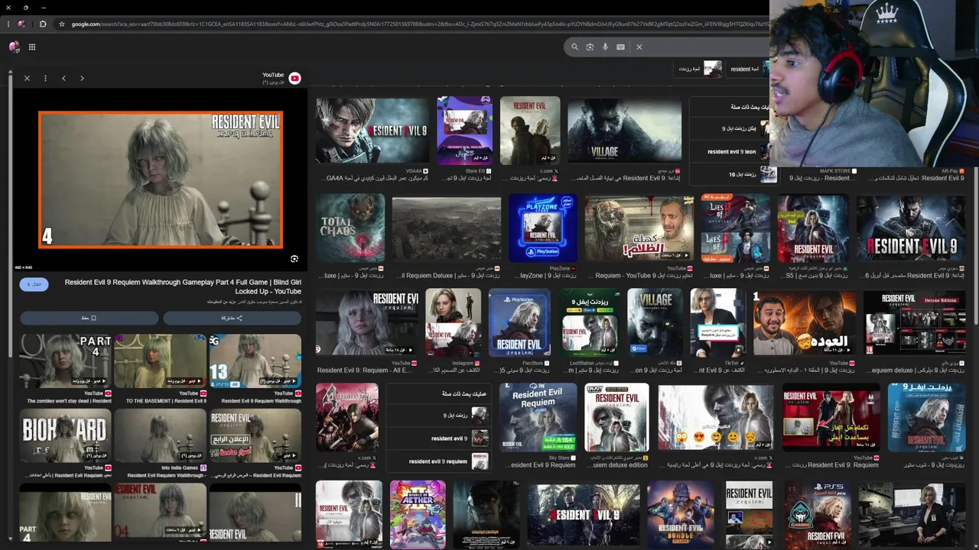Open the Sky Store Resident Evil Requiem card
Viewport: 979px width, 550px height.
[x=538, y=416]
